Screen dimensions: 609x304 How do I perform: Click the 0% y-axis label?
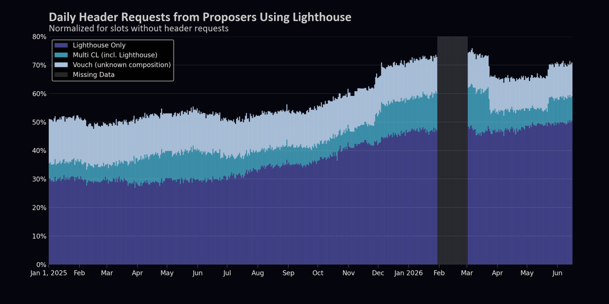(41, 264)
